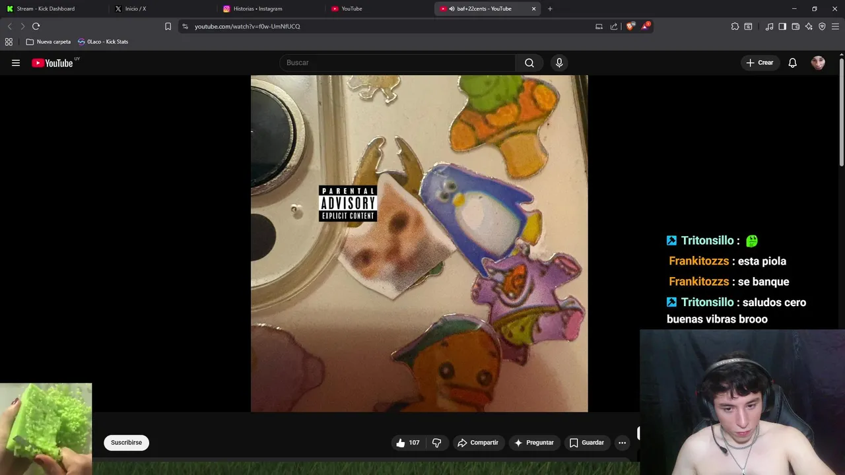Dislike the video with thumbs down
This screenshot has height=475, width=845.
click(436, 443)
